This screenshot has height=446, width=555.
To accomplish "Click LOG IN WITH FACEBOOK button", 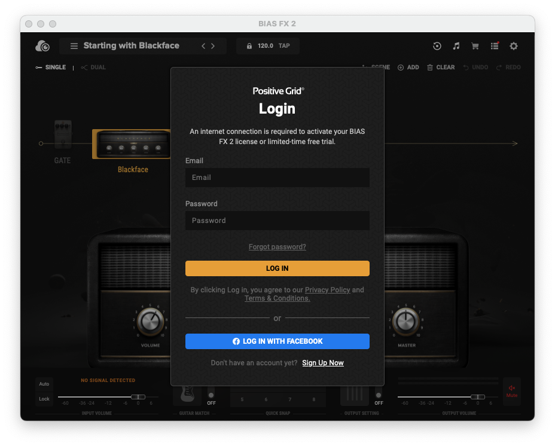I will click(277, 341).
